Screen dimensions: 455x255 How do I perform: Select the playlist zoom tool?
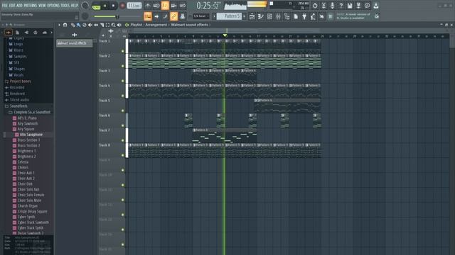tap(114, 25)
